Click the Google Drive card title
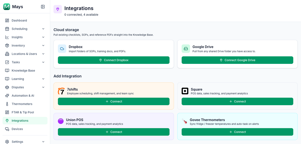The image size is (301, 144). click(x=203, y=47)
